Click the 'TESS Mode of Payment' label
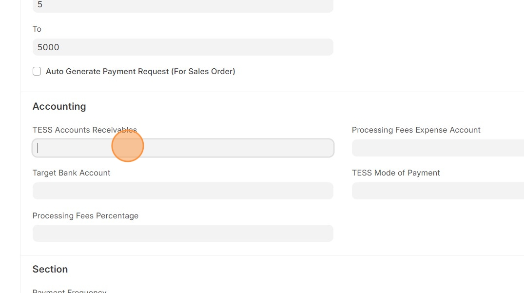Image resolution: width=524 pixels, height=293 pixels. tap(396, 173)
